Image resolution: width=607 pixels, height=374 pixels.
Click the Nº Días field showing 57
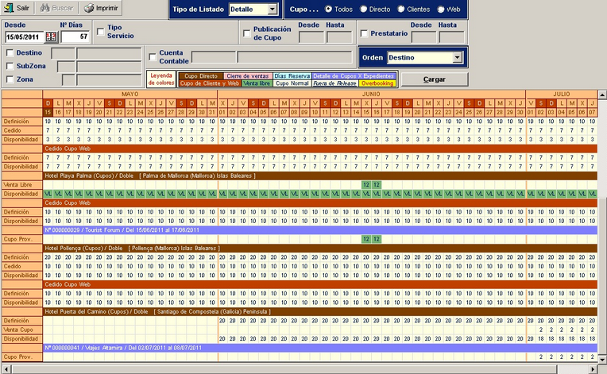pos(75,37)
